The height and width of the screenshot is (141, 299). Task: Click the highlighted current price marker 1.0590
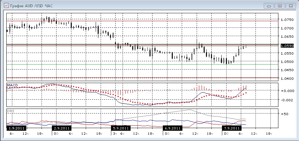click(287, 46)
